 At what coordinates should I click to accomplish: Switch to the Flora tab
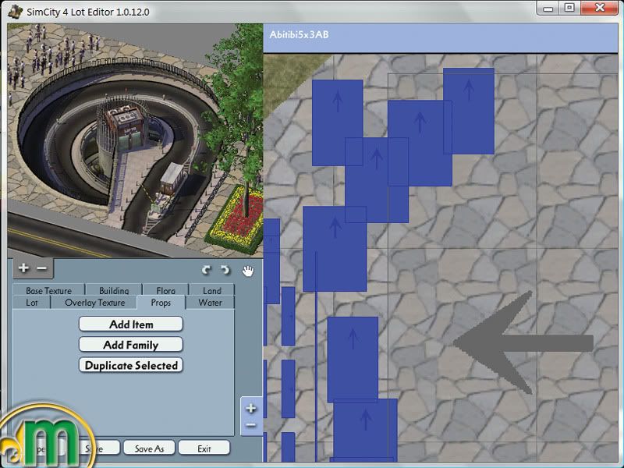165,290
